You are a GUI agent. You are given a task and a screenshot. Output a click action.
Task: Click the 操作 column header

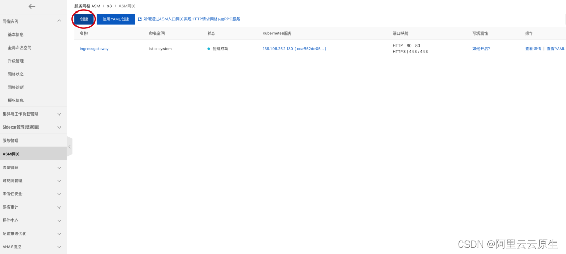529,33
